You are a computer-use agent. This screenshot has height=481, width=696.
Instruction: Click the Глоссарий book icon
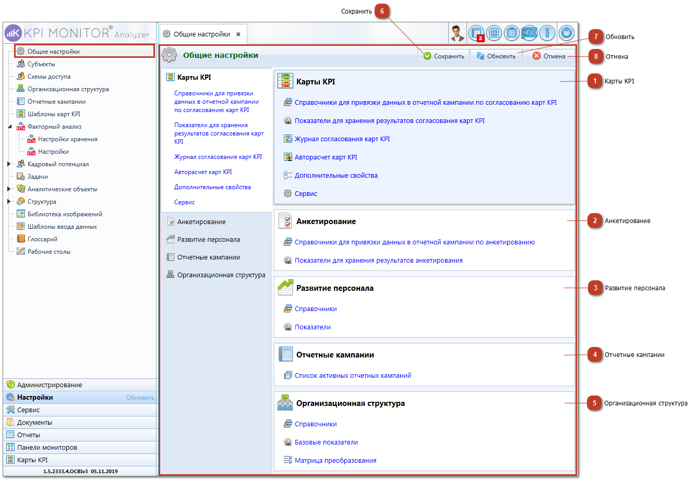pos(21,239)
